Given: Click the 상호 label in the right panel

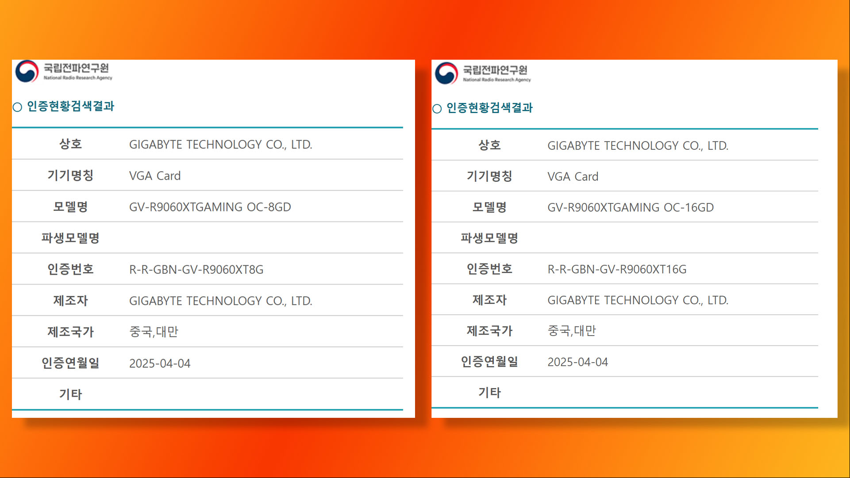Looking at the screenshot, I should click(489, 145).
